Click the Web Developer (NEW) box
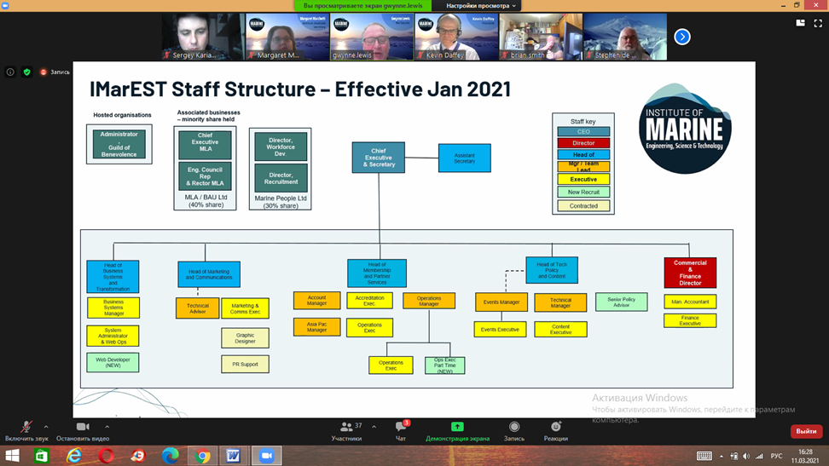 [113, 362]
